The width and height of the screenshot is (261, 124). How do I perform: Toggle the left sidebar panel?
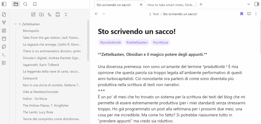point(4,4)
